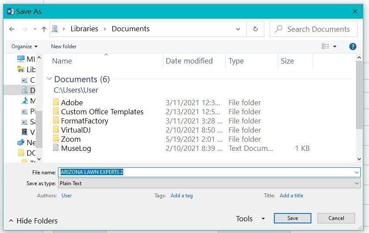Change view layout icon
This screenshot has width=369, height=233.
pos(325,47)
